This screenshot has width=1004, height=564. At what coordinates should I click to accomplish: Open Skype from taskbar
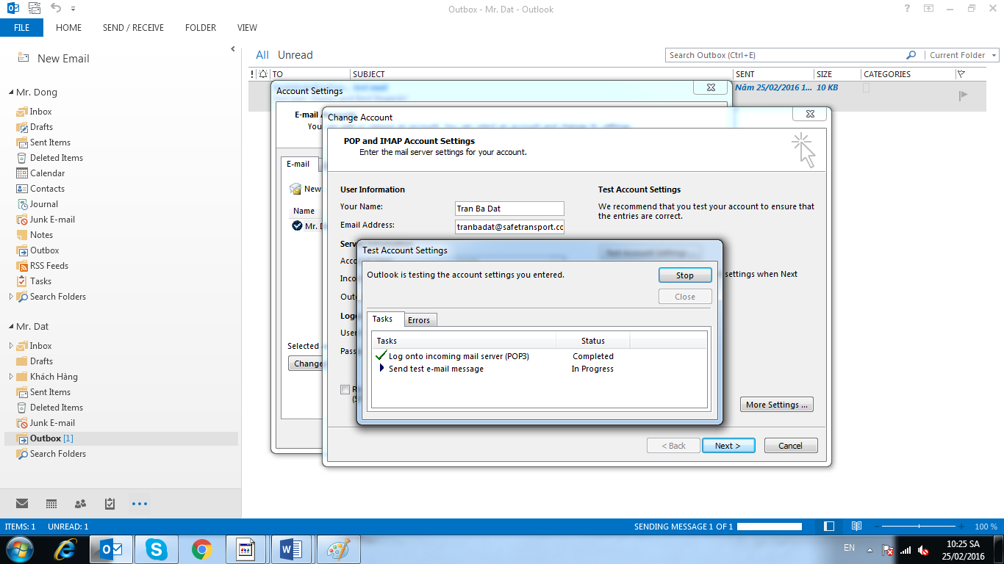coord(156,549)
